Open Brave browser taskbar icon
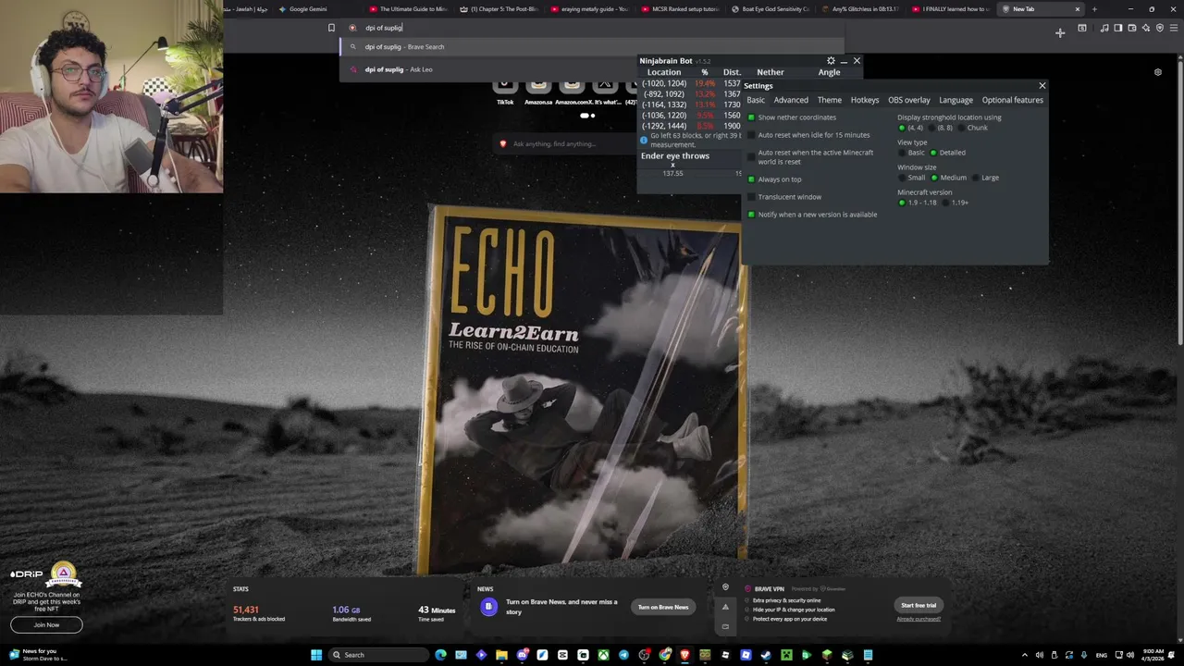This screenshot has width=1184, height=666. [x=684, y=655]
